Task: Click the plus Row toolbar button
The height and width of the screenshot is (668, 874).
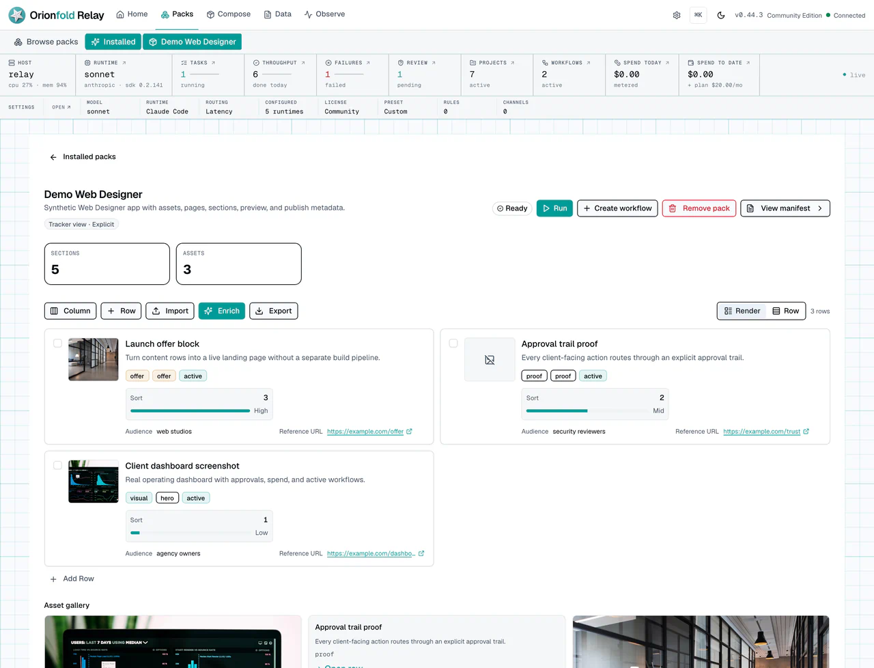Action: pyautogui.click(x=122, y=311)
